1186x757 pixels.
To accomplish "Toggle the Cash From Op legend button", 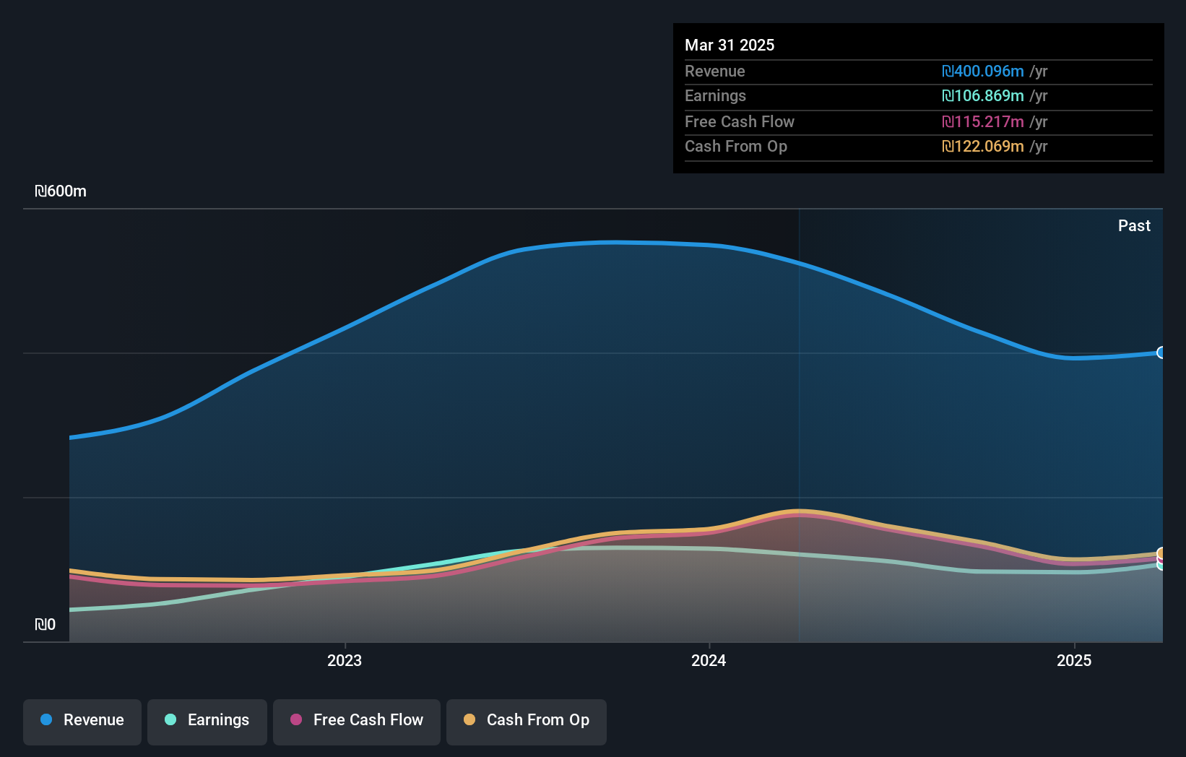I will 527,722.
